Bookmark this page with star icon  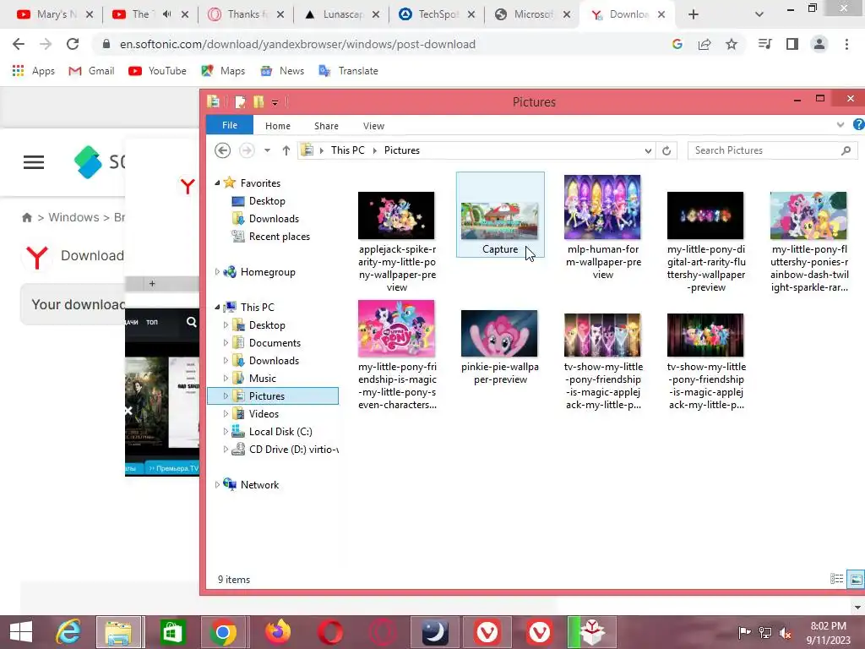(x=732, y=44)
